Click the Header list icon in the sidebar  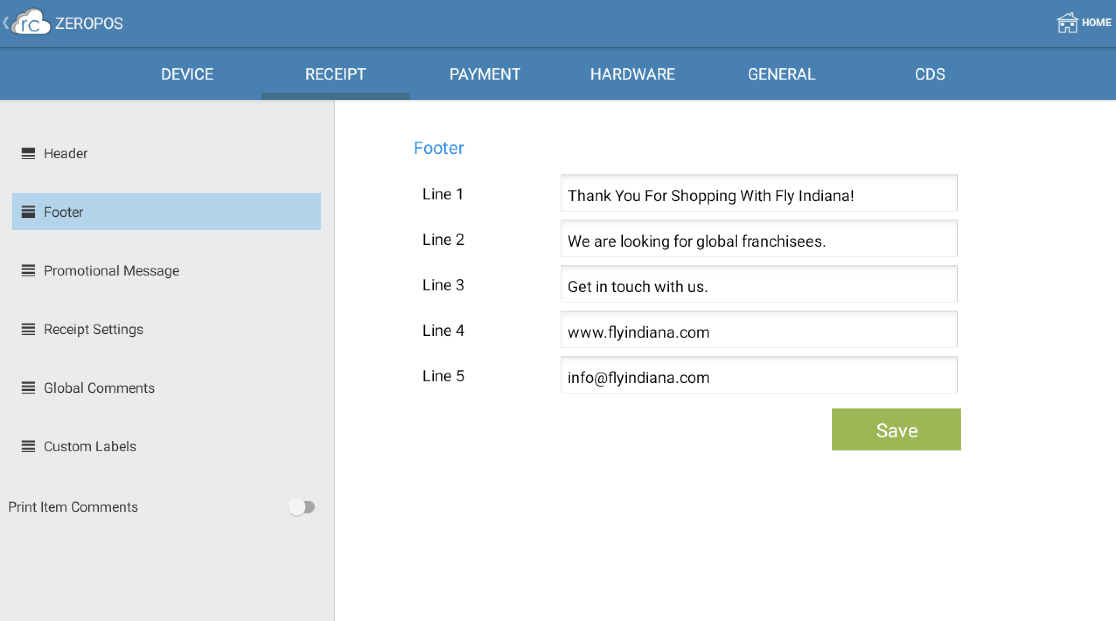(x=28, y=154)
